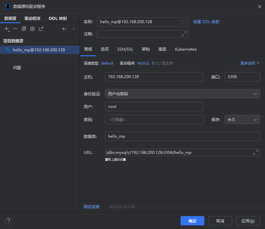Click the 用户 field containing root

154,107
